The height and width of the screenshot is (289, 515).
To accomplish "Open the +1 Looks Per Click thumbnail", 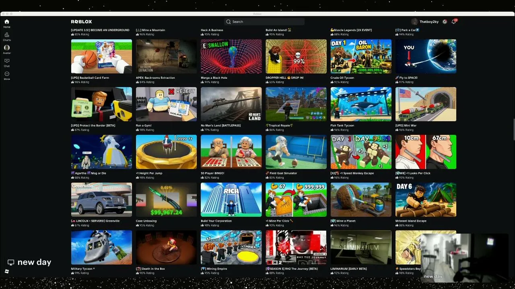I will [x=426, y=152].
